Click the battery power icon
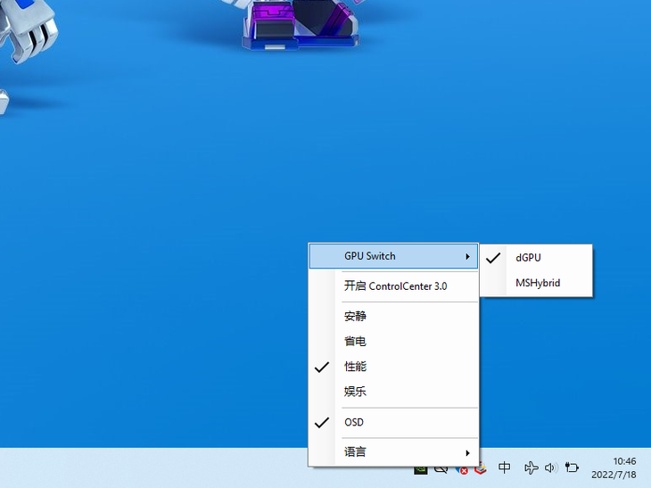The width and height of the screenshot is (651, 488). (x=572, y=467)
